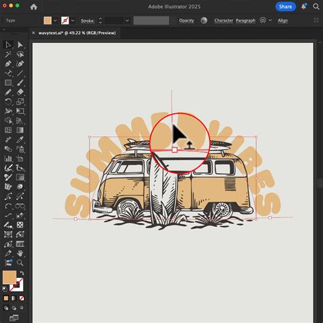Select the Column Graph tool
323x323 pixels.
tap(8, 159)
